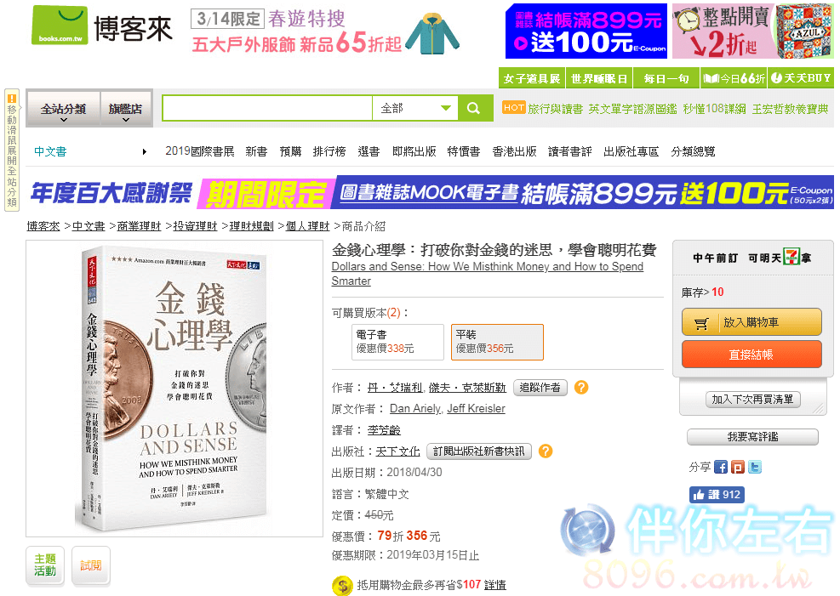Share via the Twitter icon
Image resolution: width=840 pixels, height=596 pixels.
(x=755, y=467)
